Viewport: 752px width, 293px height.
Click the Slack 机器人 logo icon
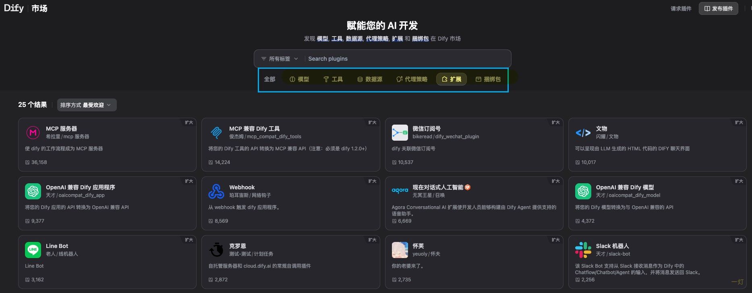583,250
